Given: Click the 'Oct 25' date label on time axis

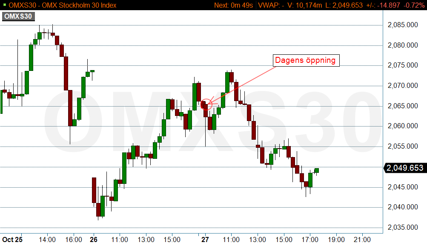Looking at the screenshot, I should (x=12, y=239).
